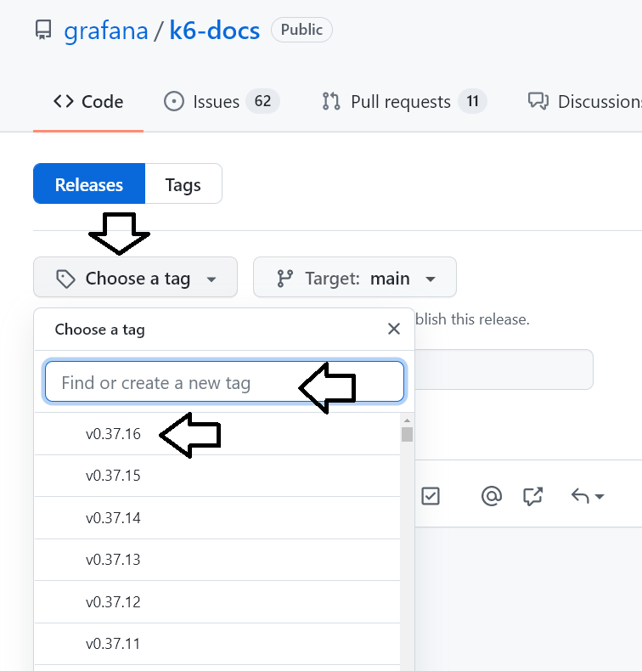
Task: Open the Pull requests tab
Action: pos(404,102)
